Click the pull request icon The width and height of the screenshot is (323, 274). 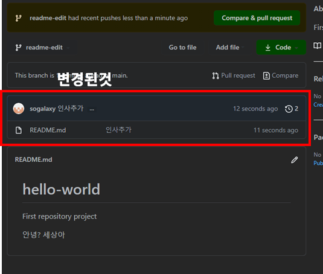click(216, 75)
